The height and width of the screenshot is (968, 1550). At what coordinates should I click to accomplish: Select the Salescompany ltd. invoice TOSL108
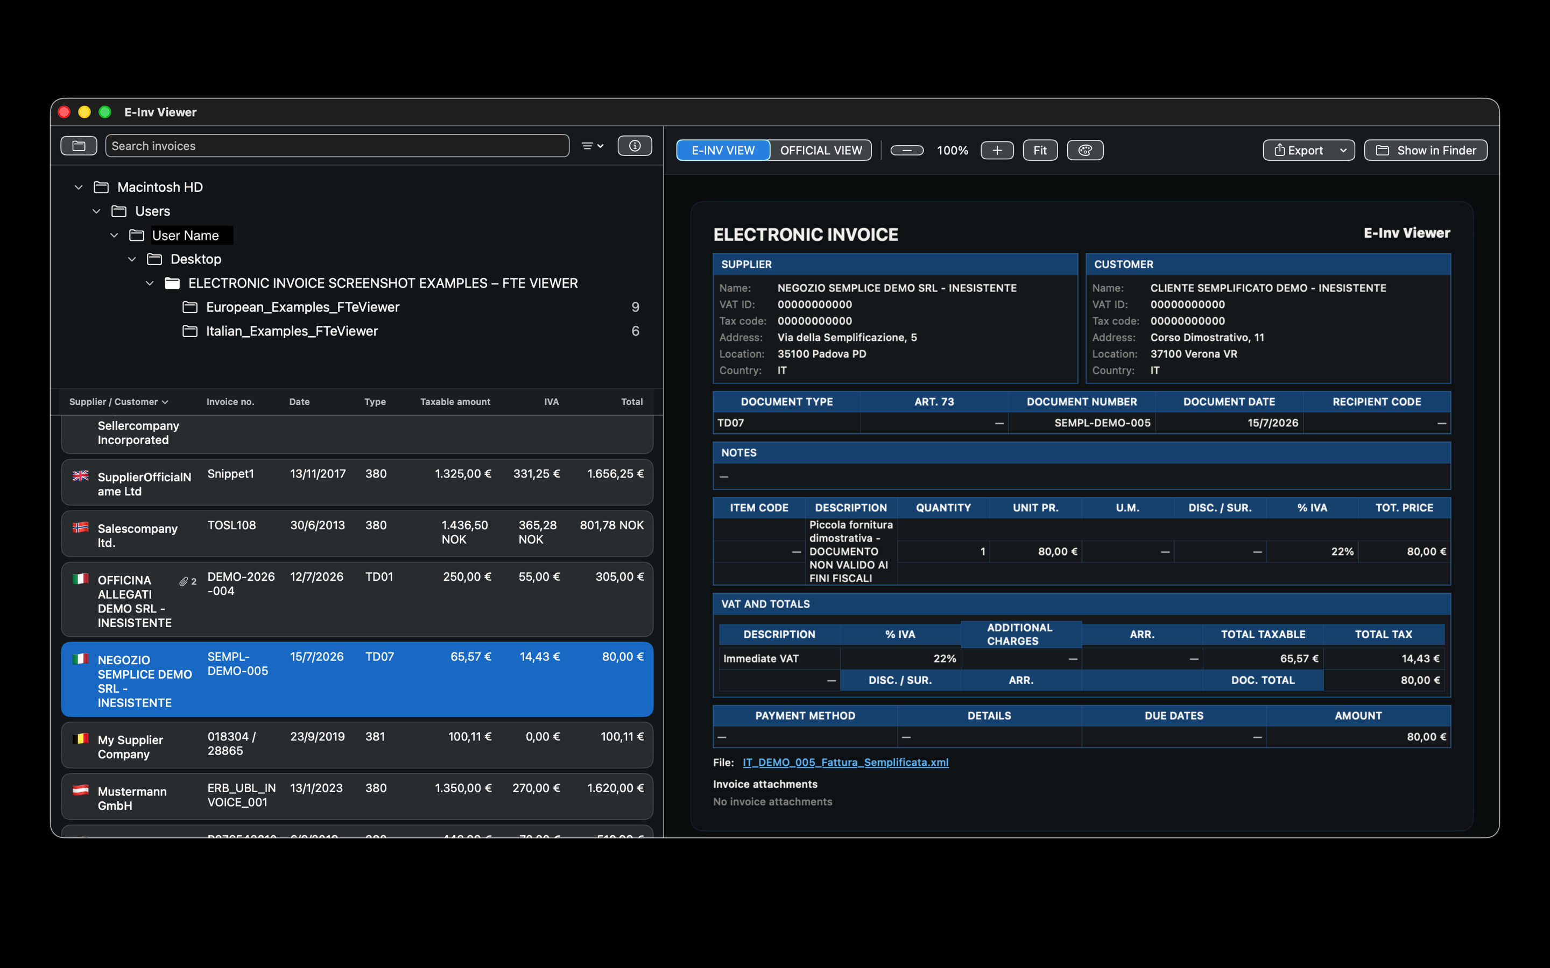[x=357, y=534]
